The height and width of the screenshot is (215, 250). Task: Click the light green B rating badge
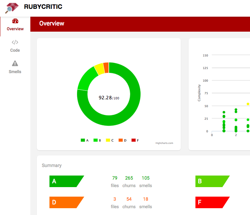point(212,181)
